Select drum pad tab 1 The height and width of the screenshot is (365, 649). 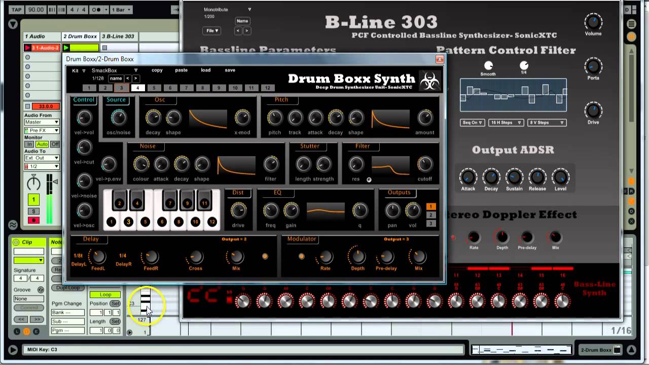[88, 88]
